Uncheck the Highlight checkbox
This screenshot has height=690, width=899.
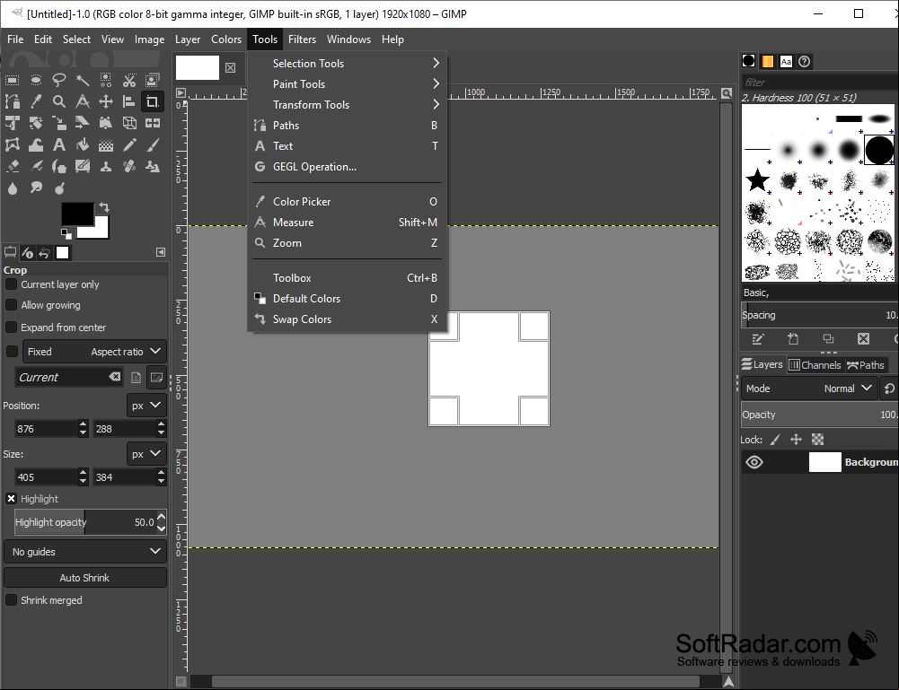[x=11, y=498]
